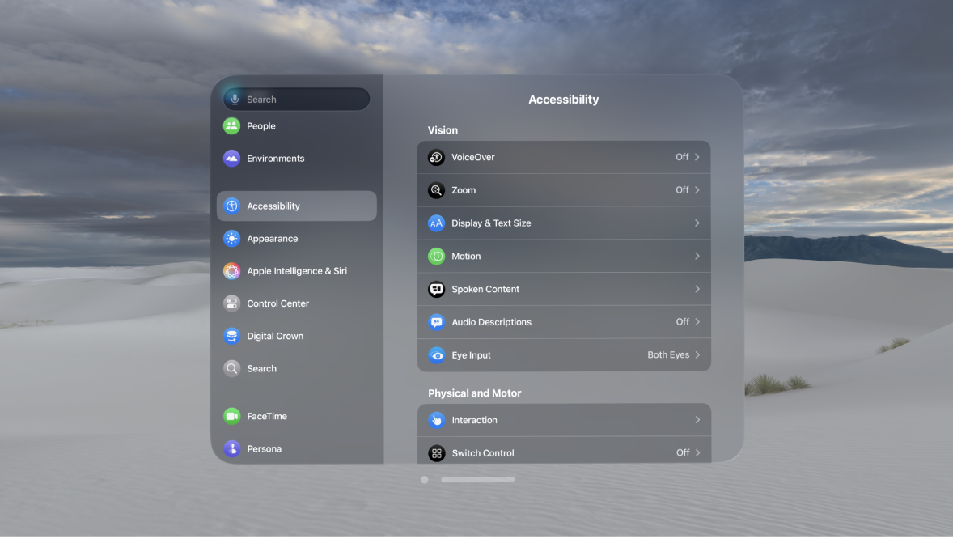This screenshot has height=539, width=953.
Task: Click the Switch Control grid icon
Action: pyautogui.click(x=436, y=453)
